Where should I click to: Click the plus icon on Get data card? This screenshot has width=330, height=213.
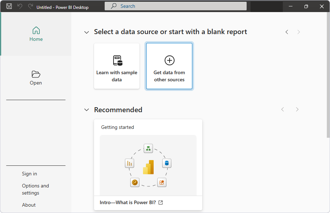[x=169, y=61]
